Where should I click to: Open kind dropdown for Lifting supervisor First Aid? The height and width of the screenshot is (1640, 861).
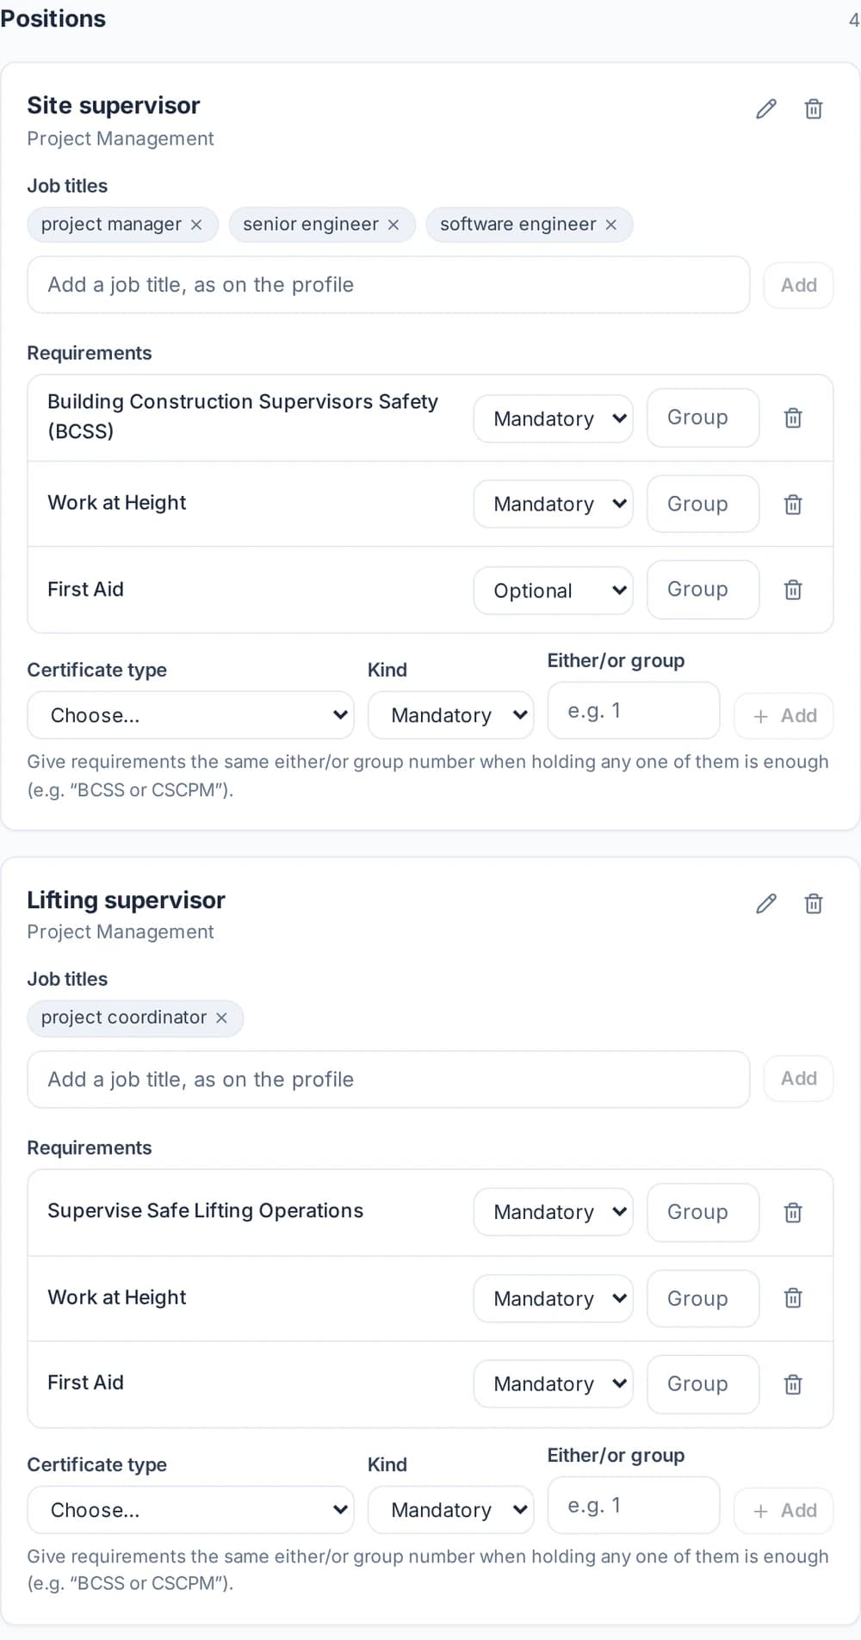click(x=553, y=1383)
